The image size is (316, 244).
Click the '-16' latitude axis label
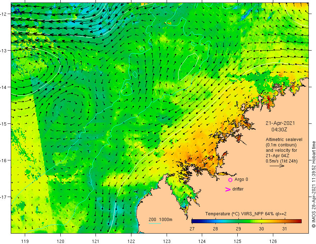(4, 160)
